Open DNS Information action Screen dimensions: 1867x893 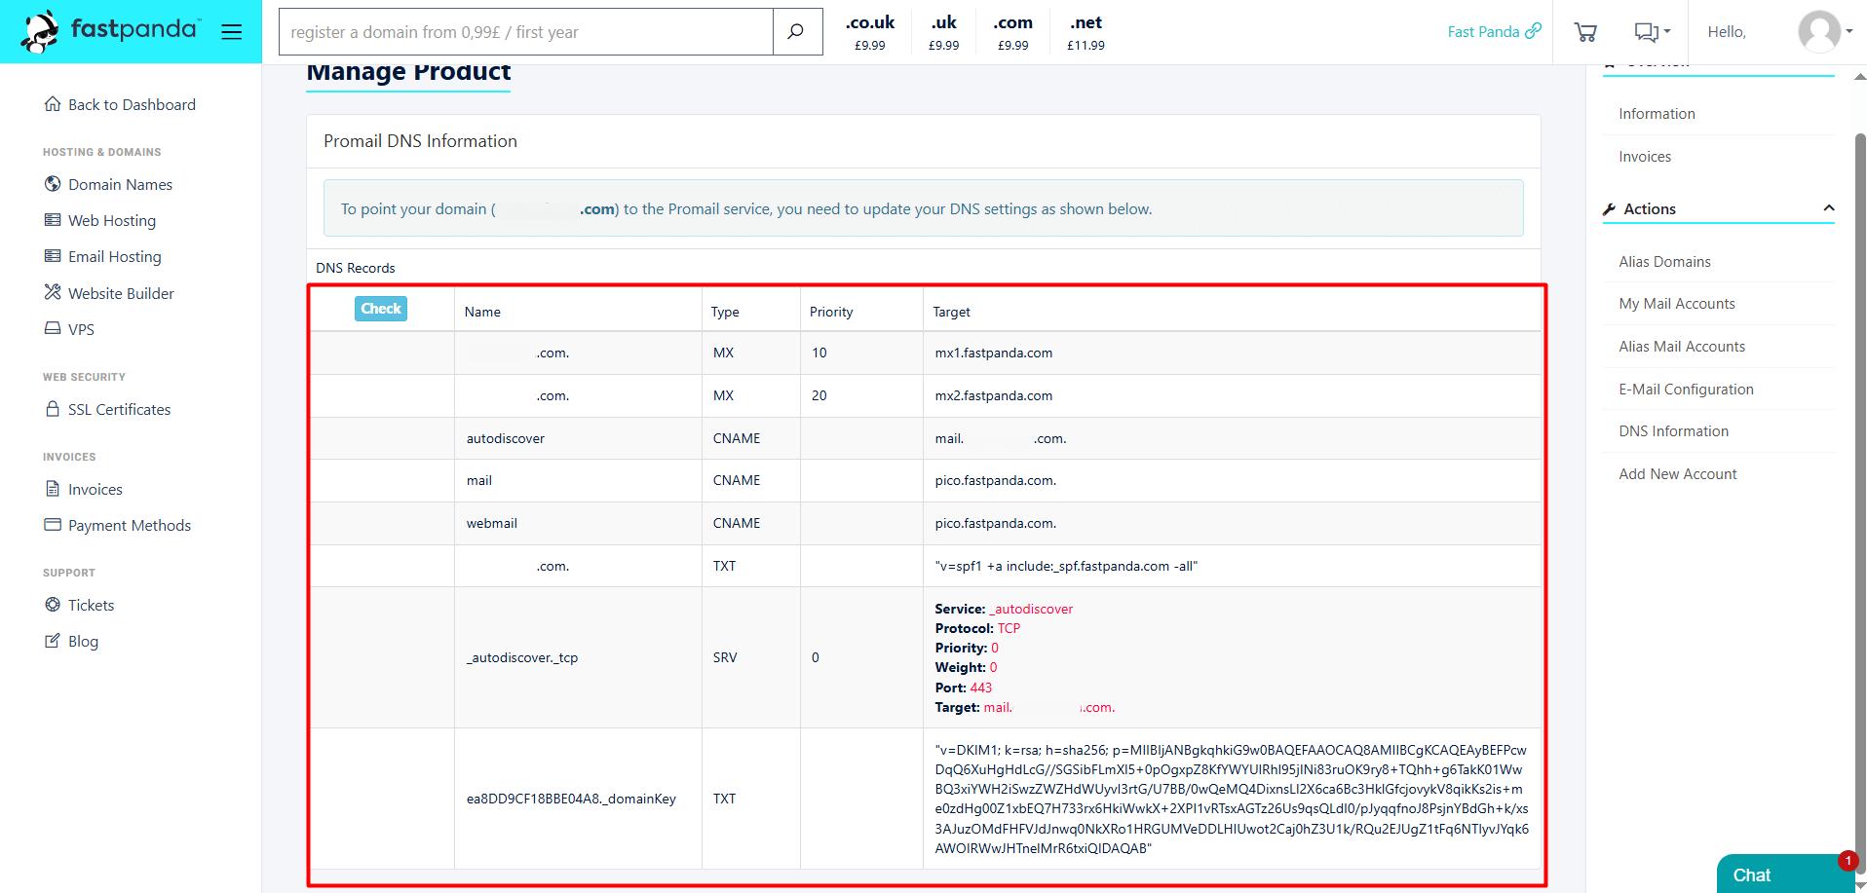[x=1673, y=431]
